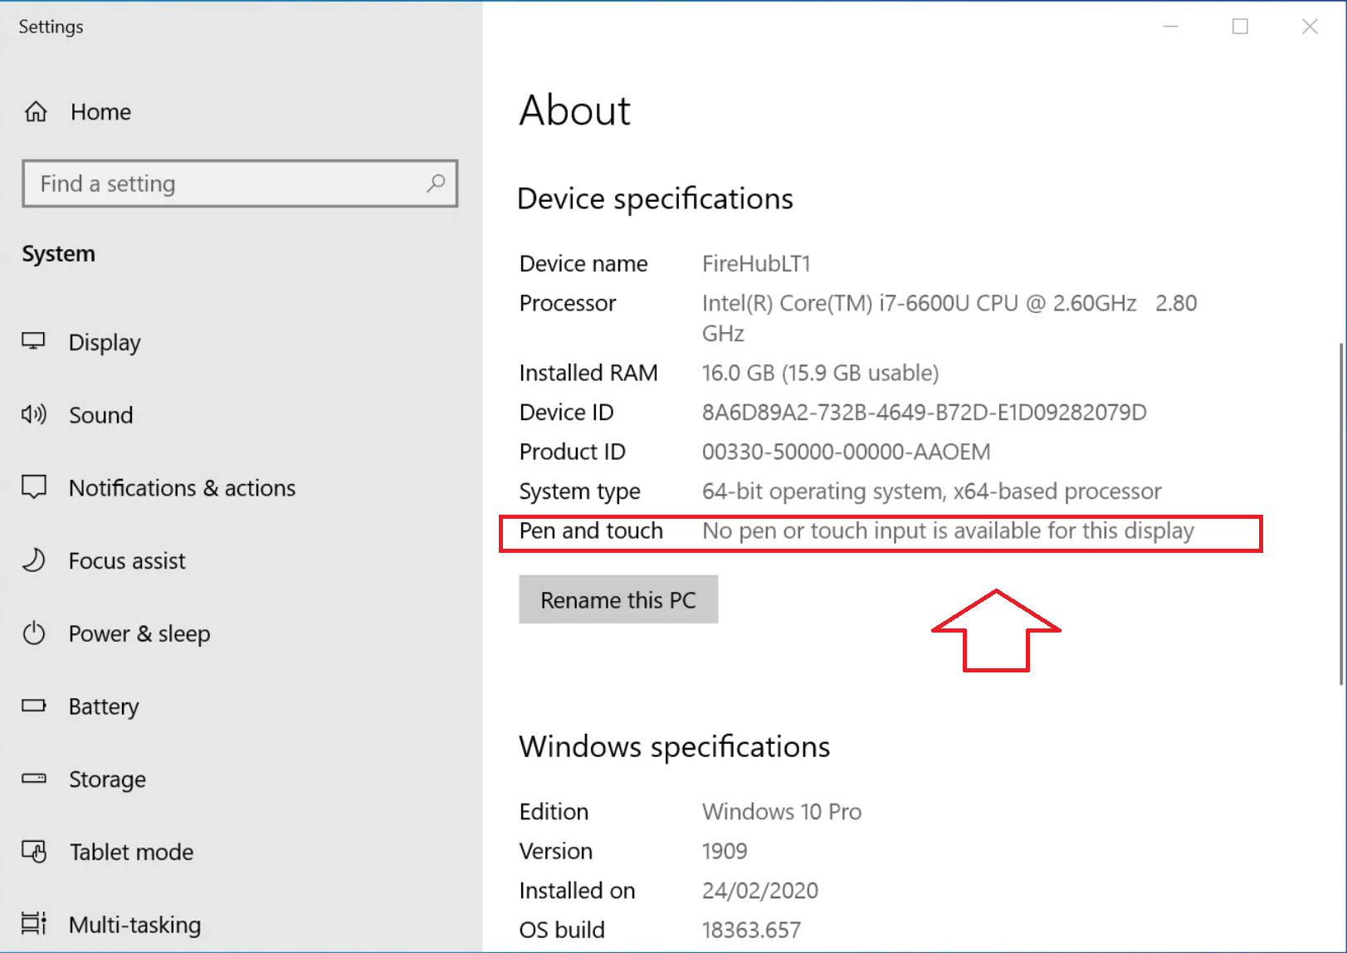This screenshot has width=1347, height=953.
Task: Click the Notifications & actions icon
Action: click(x=34, y=487)
